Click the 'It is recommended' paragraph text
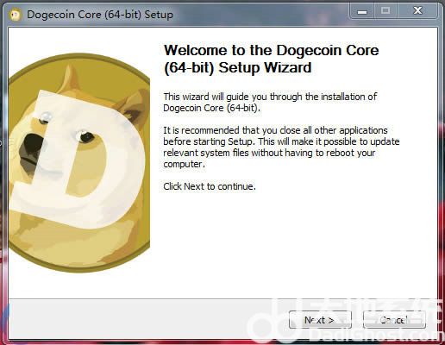Screen dimensions: 445x345 [x=281, y=147]
